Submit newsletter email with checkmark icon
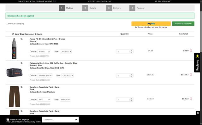Screen dimensions: 202x125 76,120
